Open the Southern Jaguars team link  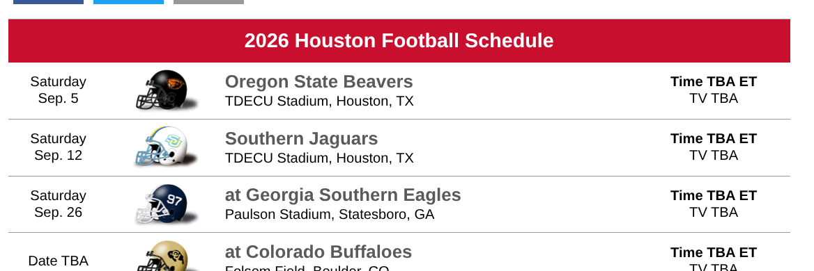click(x=301, y=138)
